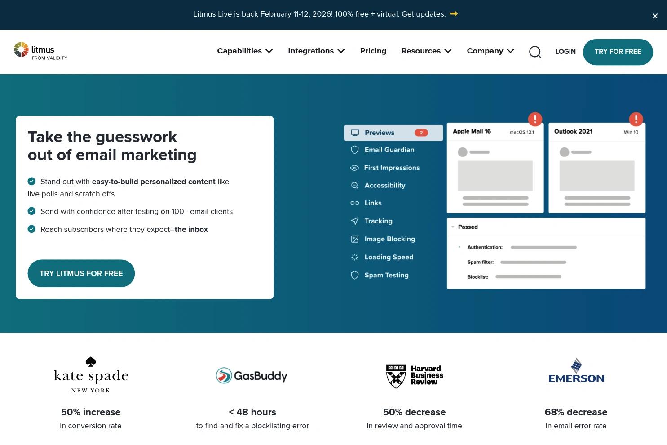This screenshot has width=667, height=445.
Task: Click the checkmark beside Reach subscribers
Action: [31, 229]
